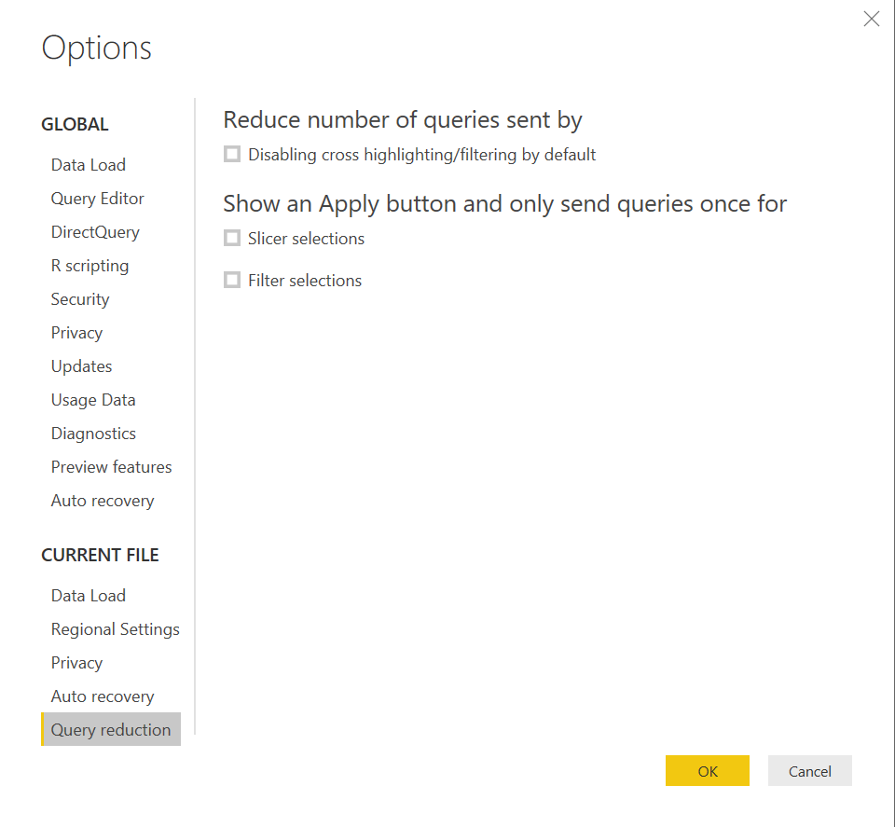Screen dimensions: 895x827
Task: Open Privacy under CURRENT FILE
Action: (x=76, y=662)
